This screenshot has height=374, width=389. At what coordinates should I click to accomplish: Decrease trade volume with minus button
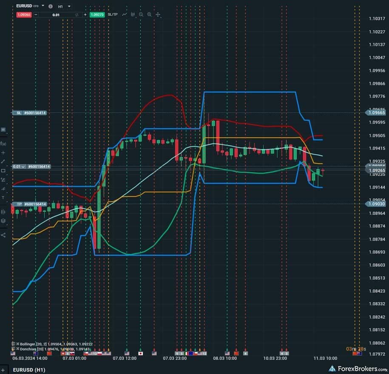36,14
